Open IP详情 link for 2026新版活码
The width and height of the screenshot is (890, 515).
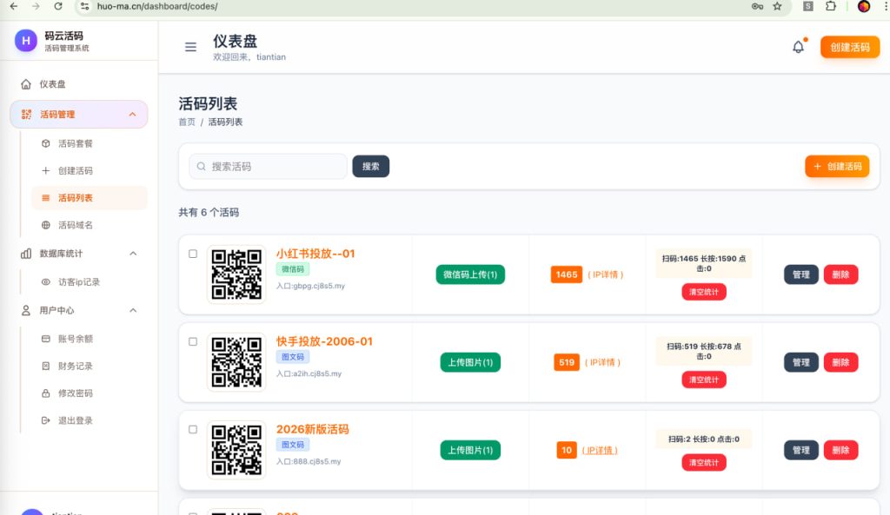click(600, 450)
